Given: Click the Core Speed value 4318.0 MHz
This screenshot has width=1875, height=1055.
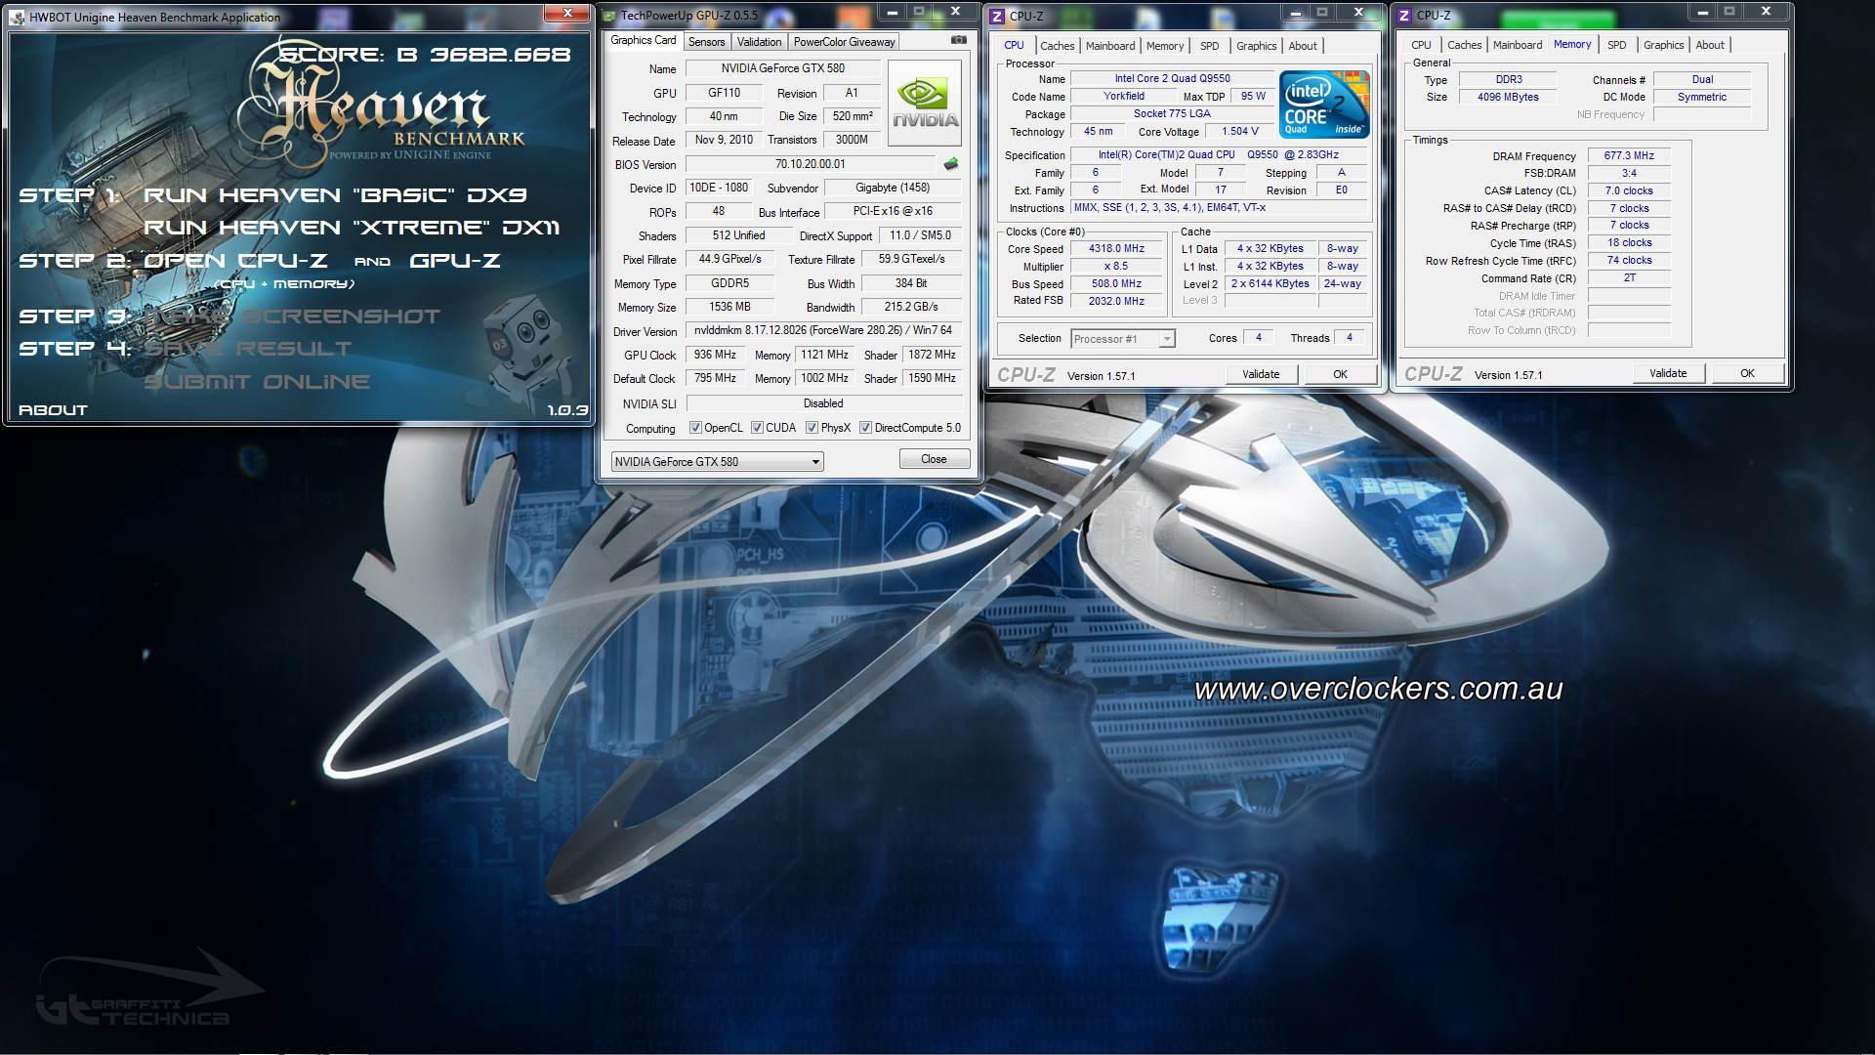Looking at the screenshot, I should [x=1116, y=249].
